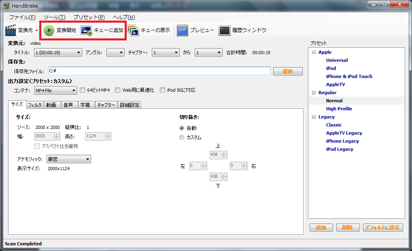The image size is (412, 251).
Task: Open the 履歴ウィンドウ activity log icon
Action: (225, 30)
